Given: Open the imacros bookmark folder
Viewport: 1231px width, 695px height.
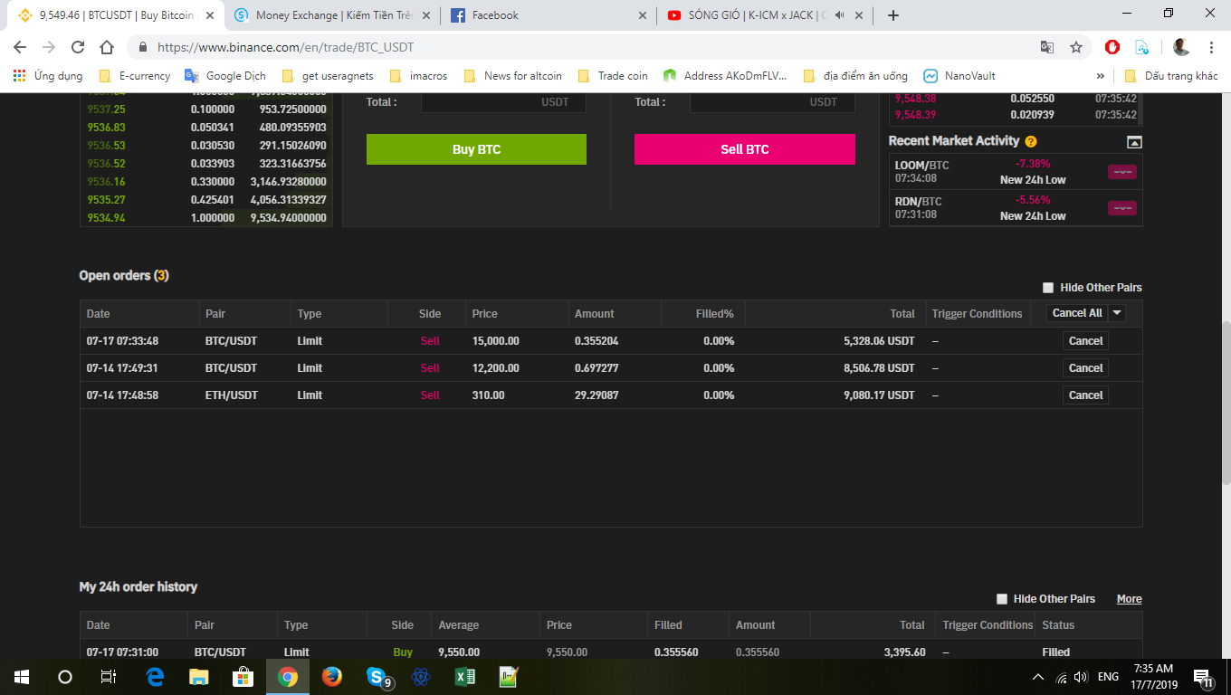Looking at the screenshot, I should tap(418, 76).
